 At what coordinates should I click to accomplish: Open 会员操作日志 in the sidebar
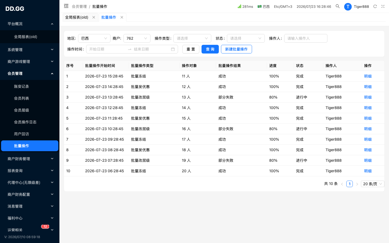[30, 122]
